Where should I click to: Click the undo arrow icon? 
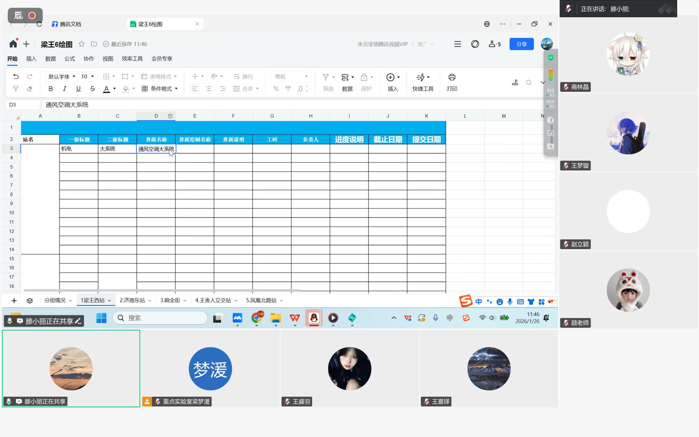16,76
